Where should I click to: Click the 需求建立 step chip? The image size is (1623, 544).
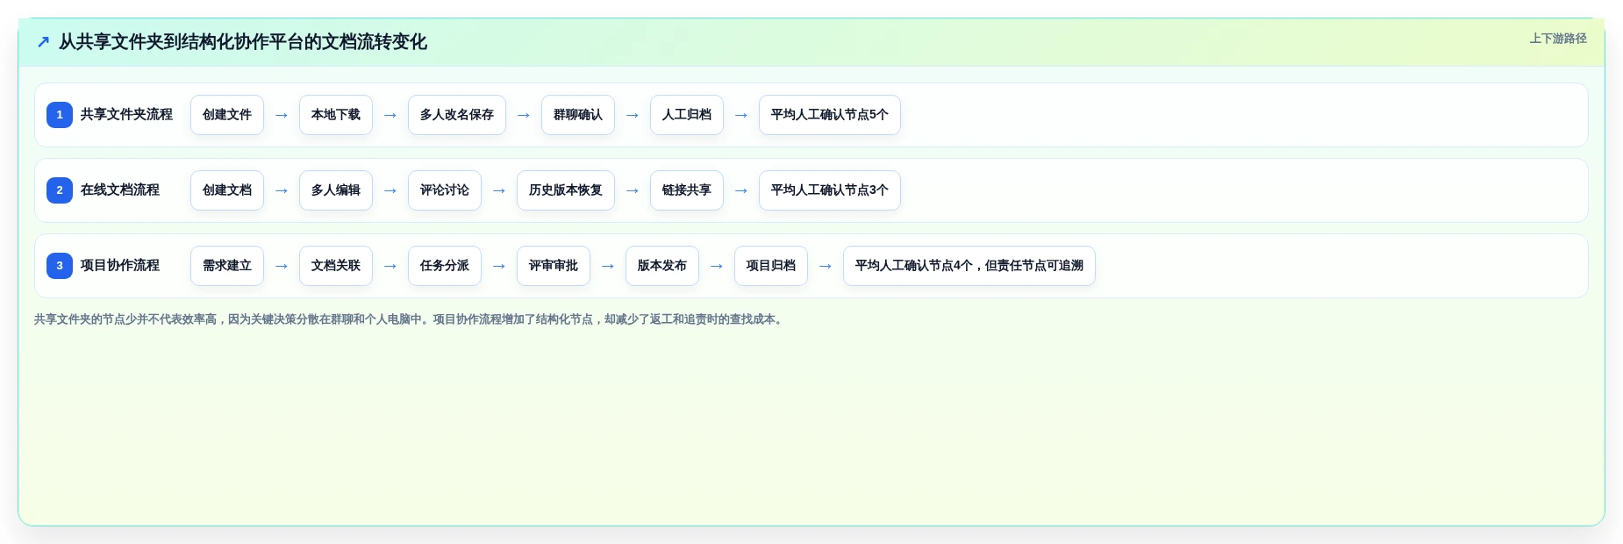[227, 266]
